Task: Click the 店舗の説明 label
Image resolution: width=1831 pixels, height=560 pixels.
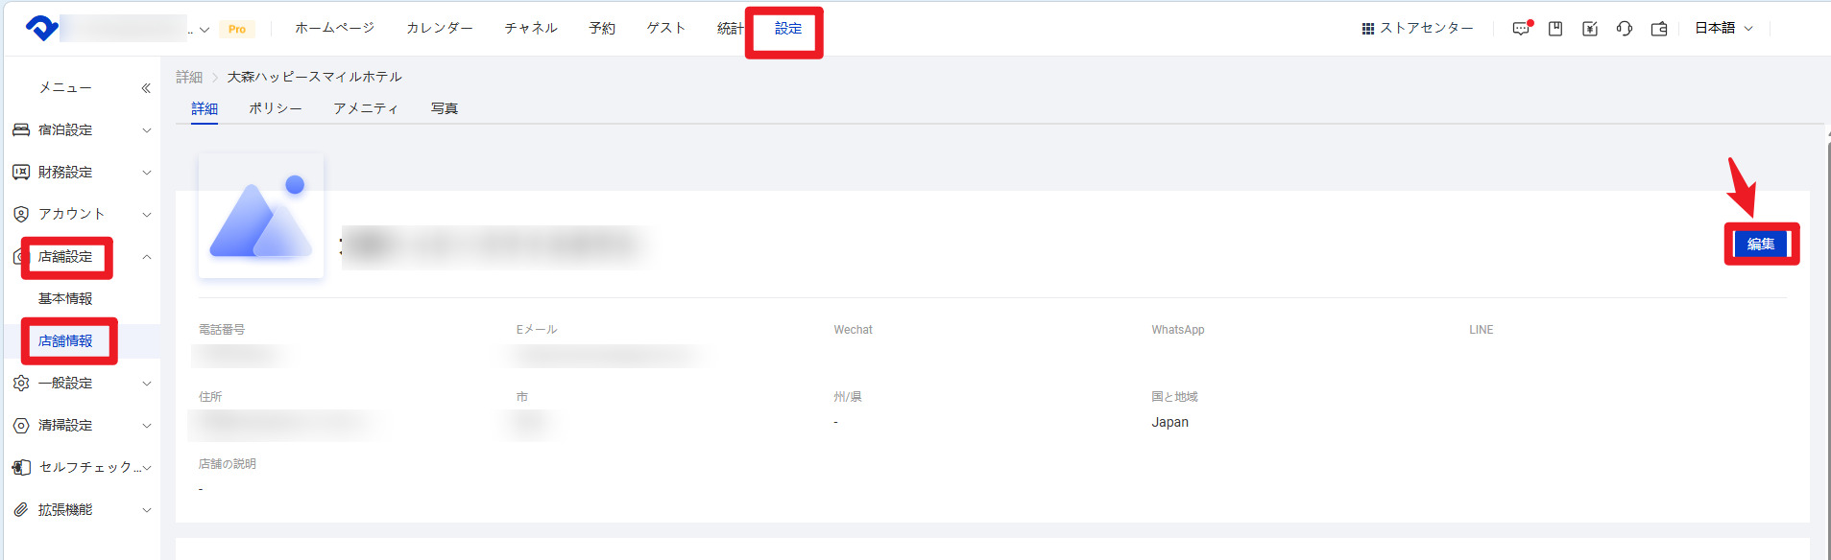Action: pos(228,464)
